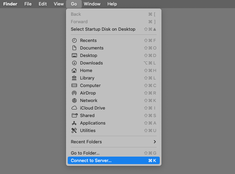This screenshot has height=174, width=235.
Task: Click the AirDrop text label
Action: [x=88, y=93]
